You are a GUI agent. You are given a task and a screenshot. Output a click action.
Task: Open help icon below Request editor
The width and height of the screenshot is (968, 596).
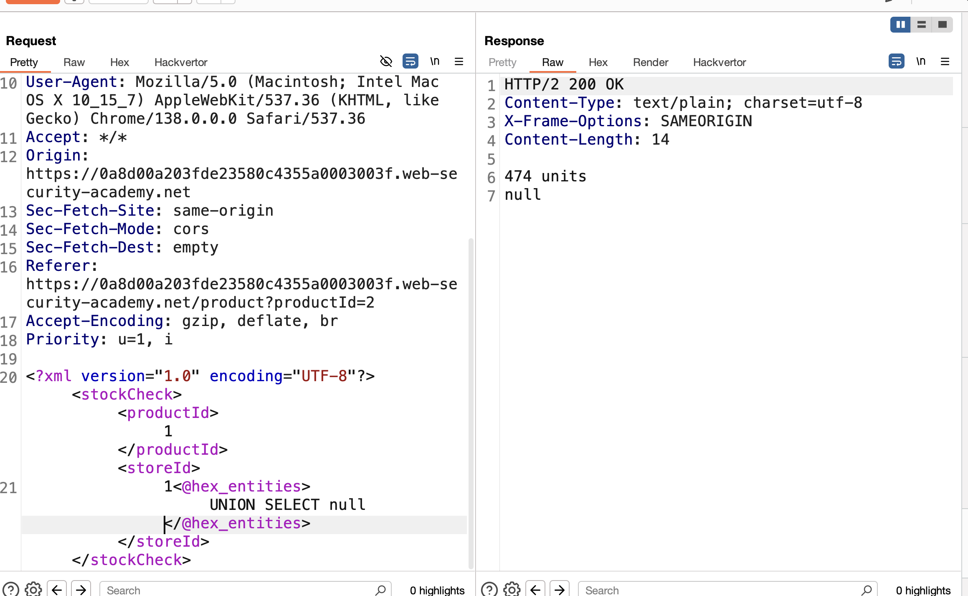pos(11,589)
